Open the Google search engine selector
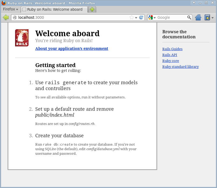This screenshot has height=188, width=217. [152, 17]
